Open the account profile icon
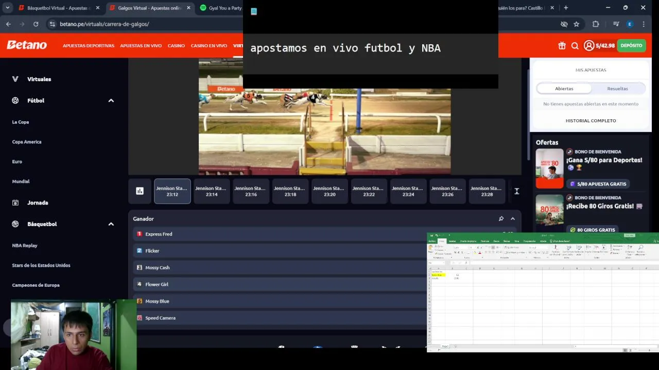The height and width of the screenshot is (370, 659). pyautogui.click(x=589, y=46)
